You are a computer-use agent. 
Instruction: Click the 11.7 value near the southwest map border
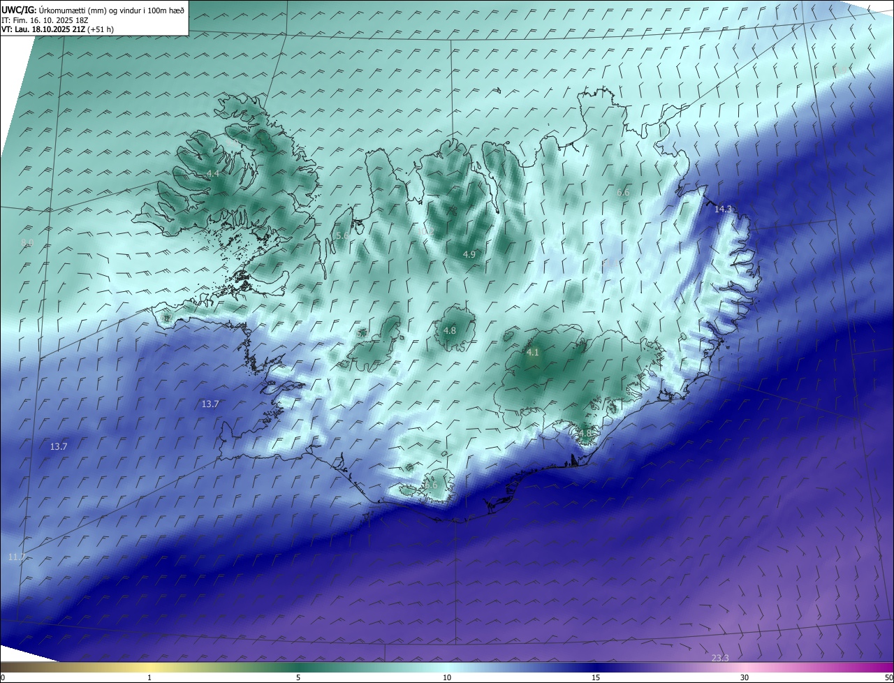[x=17, y=557]
